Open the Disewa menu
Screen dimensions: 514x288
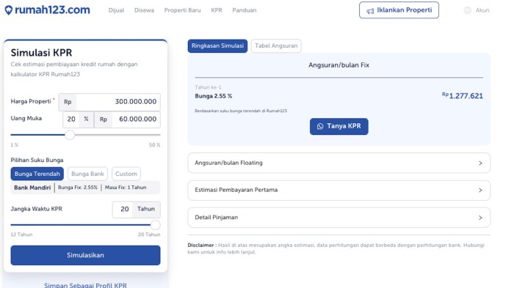pos(144,10)
